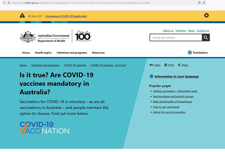The width and height of the screenshot is (225, 152).
Task: Click the search magnifier button
Action: pyautogui.click(x=206, y=38)
